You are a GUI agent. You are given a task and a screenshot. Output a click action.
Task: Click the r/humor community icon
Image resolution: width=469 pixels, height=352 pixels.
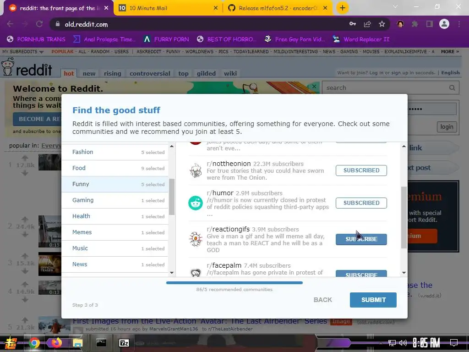196,203
